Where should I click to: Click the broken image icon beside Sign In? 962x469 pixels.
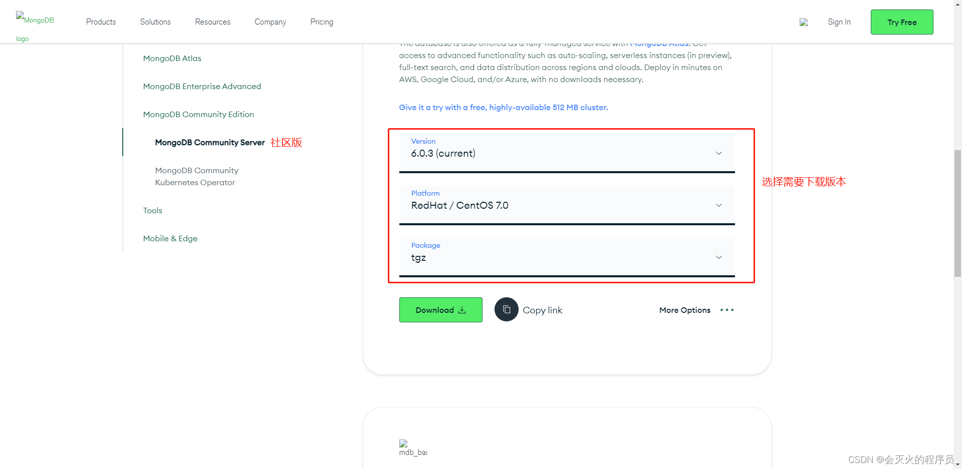pyautogui.click(x=804, y=22)
